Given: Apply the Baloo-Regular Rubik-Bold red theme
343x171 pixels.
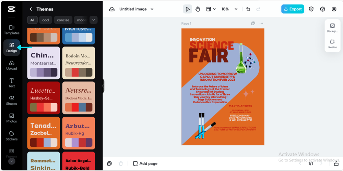Looking at the screenshot, I should coord(79,161).
